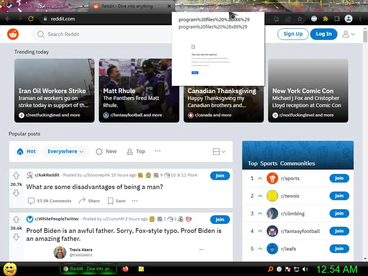
Task: Join r/AskReddit from the post
Action: click(x=220, y=175)
